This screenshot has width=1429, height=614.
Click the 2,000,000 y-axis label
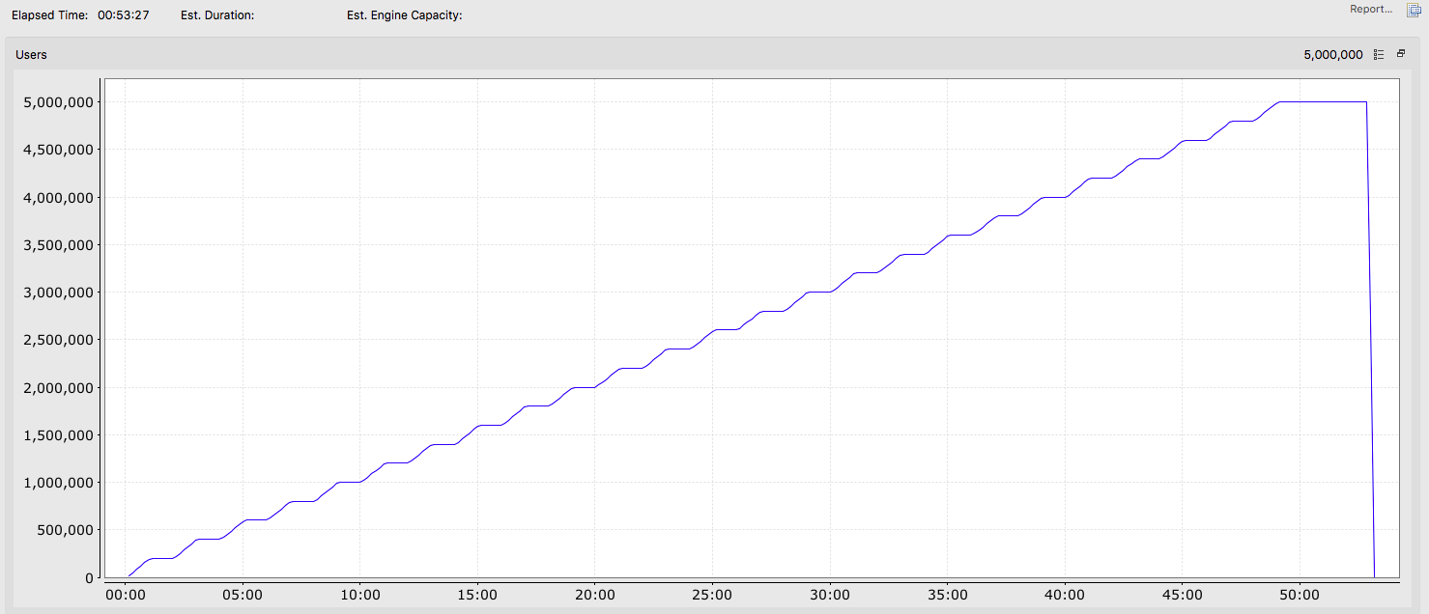58,388
